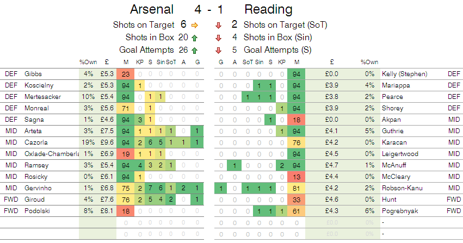
Task: Click McAnuff's assist cell showing 1
Action: [x=234, y=165]
